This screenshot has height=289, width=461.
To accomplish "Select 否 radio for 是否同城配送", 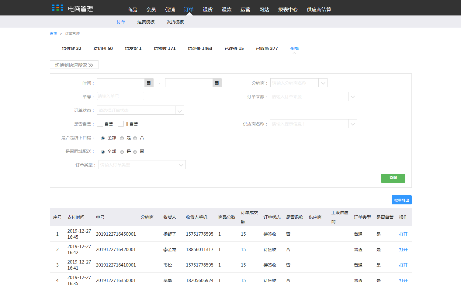I will pyautogui.click(x=135, y=152).
